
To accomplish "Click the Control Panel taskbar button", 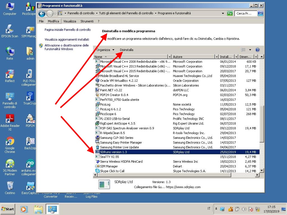I will 52,209.
